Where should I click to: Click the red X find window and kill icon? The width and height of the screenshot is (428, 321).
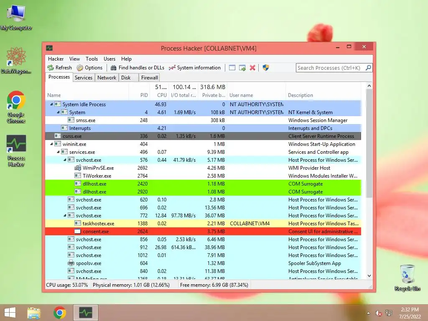[x=252, y=68]
